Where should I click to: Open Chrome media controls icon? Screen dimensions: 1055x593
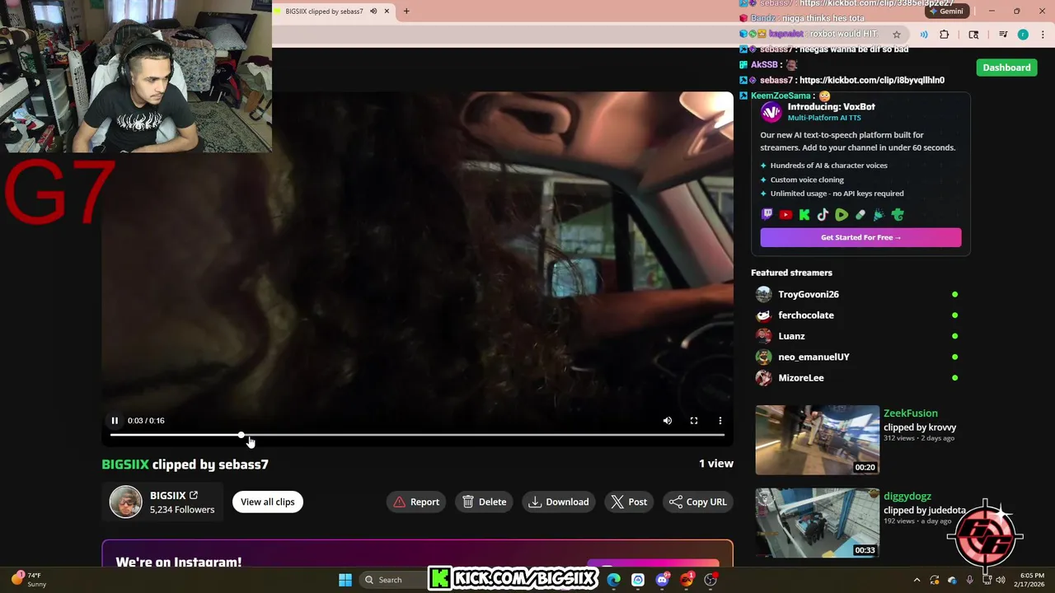click(x=1003, y=35)
